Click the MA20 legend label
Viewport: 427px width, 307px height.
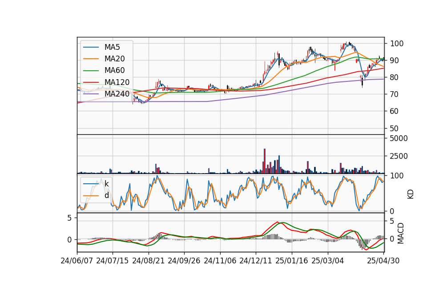(x=114, y=59)
